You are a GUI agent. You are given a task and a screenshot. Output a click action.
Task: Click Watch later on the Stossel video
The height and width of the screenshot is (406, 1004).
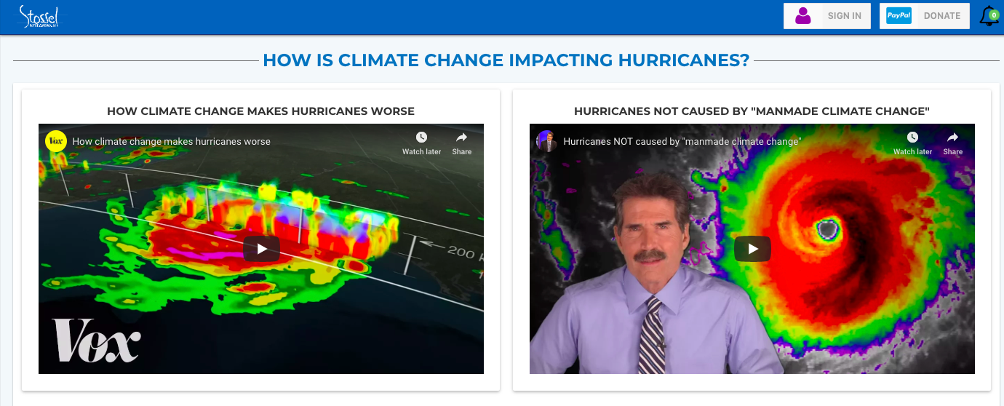(913, 143)
